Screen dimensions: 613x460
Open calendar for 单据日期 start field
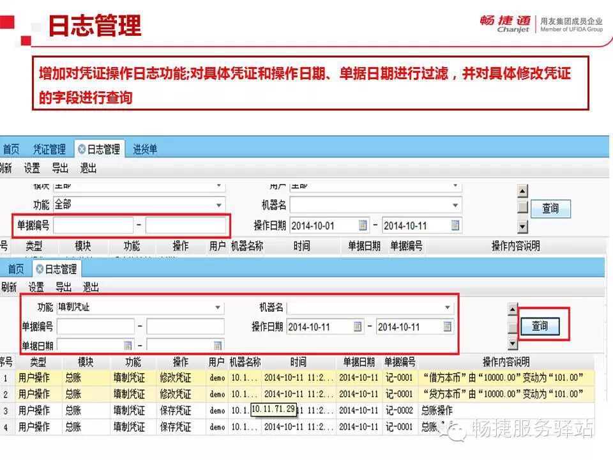(x=128, y=346)
